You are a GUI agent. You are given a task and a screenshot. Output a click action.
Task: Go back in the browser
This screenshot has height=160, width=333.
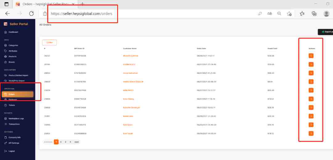pyautogui.click(x=7, y=14)
